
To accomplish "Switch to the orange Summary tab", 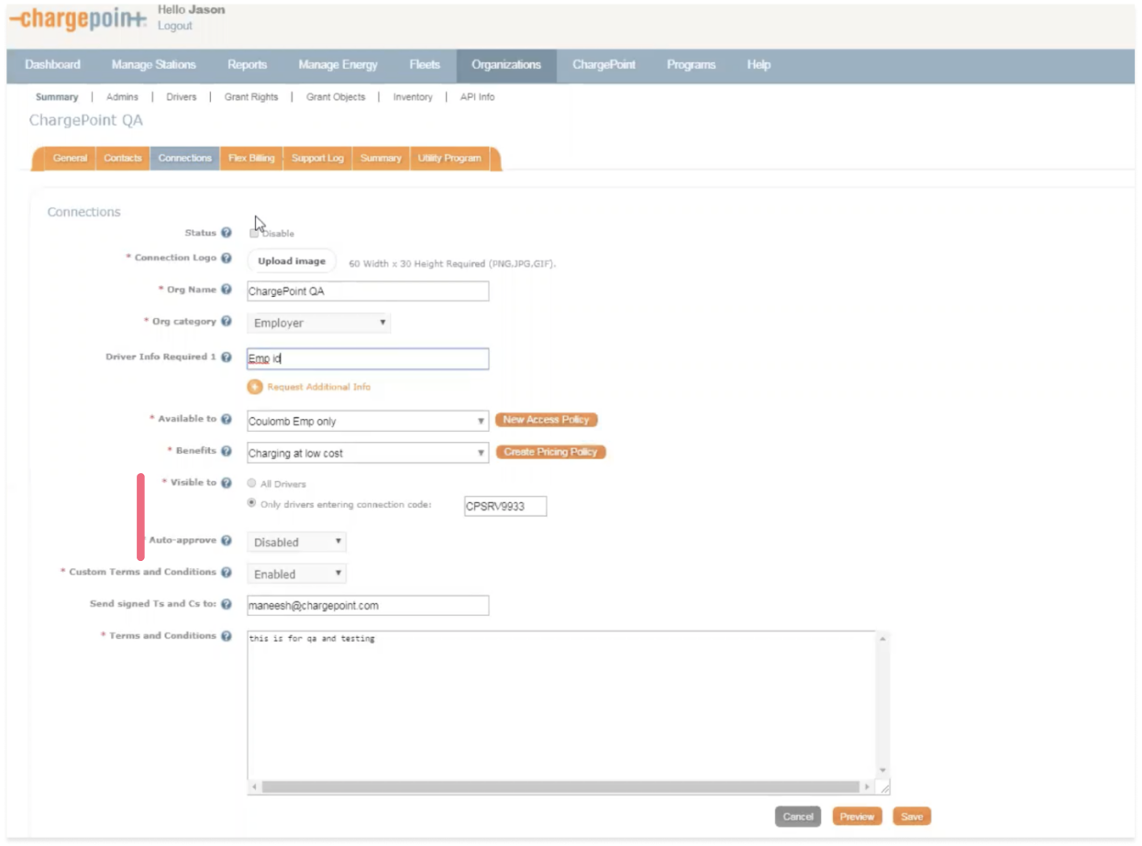I will pos(381,159).
